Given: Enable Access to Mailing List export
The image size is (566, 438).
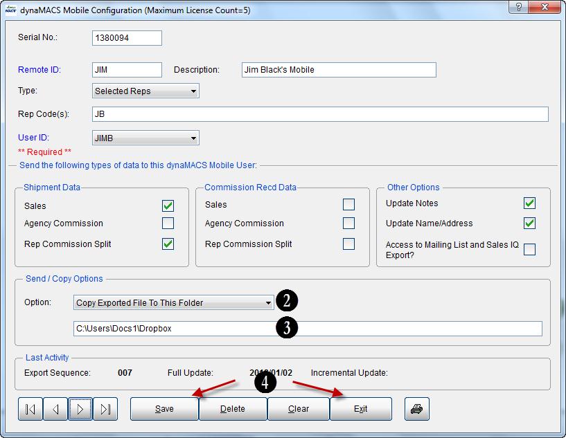Looking at the screenshot, I should tap(529, 249).
